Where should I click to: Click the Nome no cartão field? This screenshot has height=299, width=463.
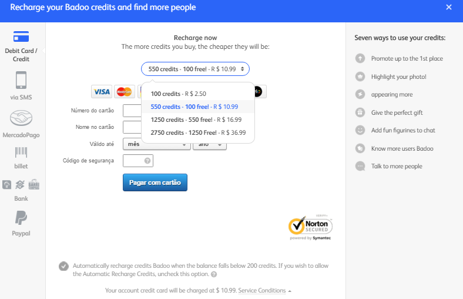click(132, 127)
